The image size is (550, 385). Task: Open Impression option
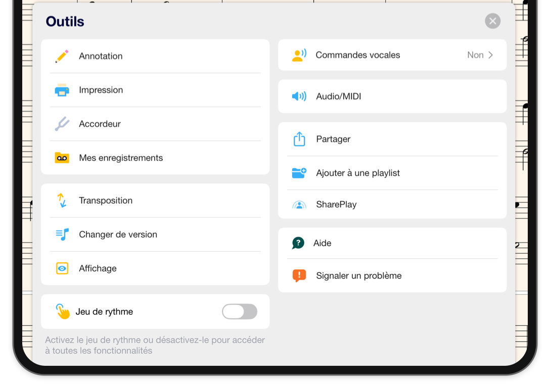click(x=155, y=90)
